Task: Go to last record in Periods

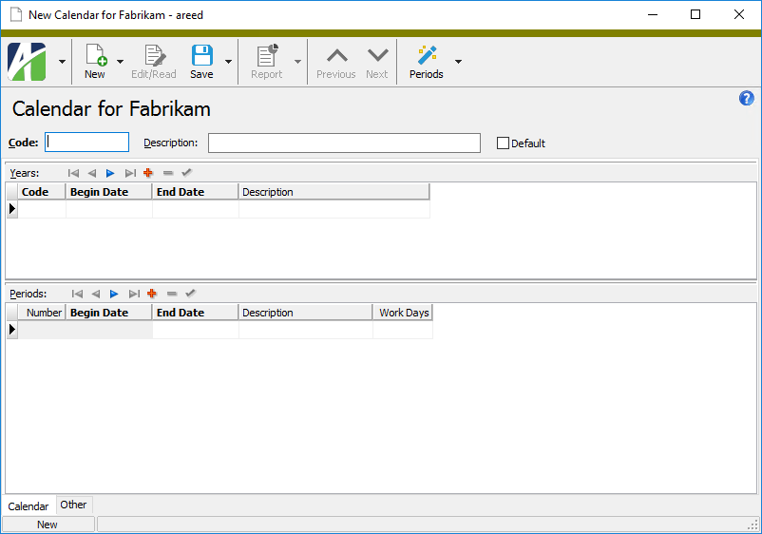Action: pyautogui.click(x=134, y=294)
